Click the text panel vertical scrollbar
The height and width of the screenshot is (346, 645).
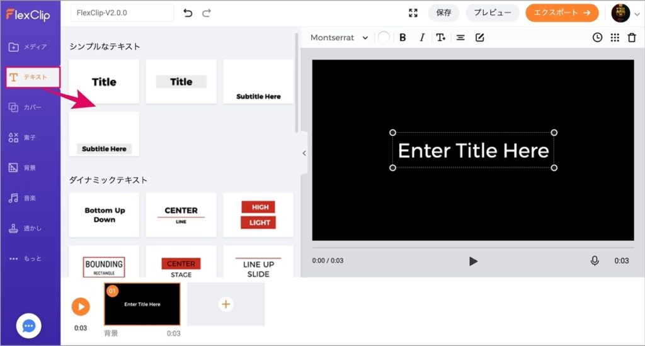tap(297, 83)
